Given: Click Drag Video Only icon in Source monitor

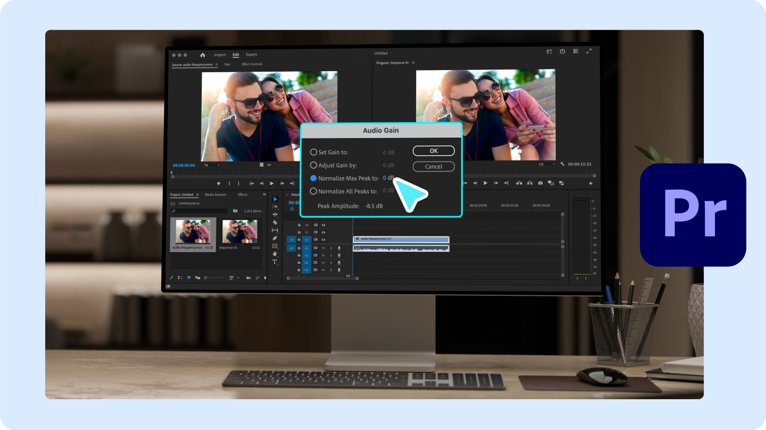Looking at the screenshot, I should tap(262, 165).
